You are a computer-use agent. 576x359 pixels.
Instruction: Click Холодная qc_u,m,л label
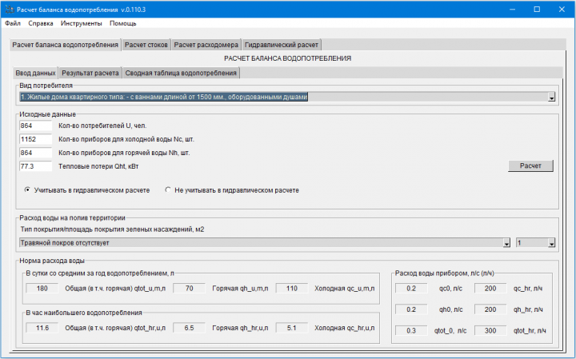click(345, 289)
